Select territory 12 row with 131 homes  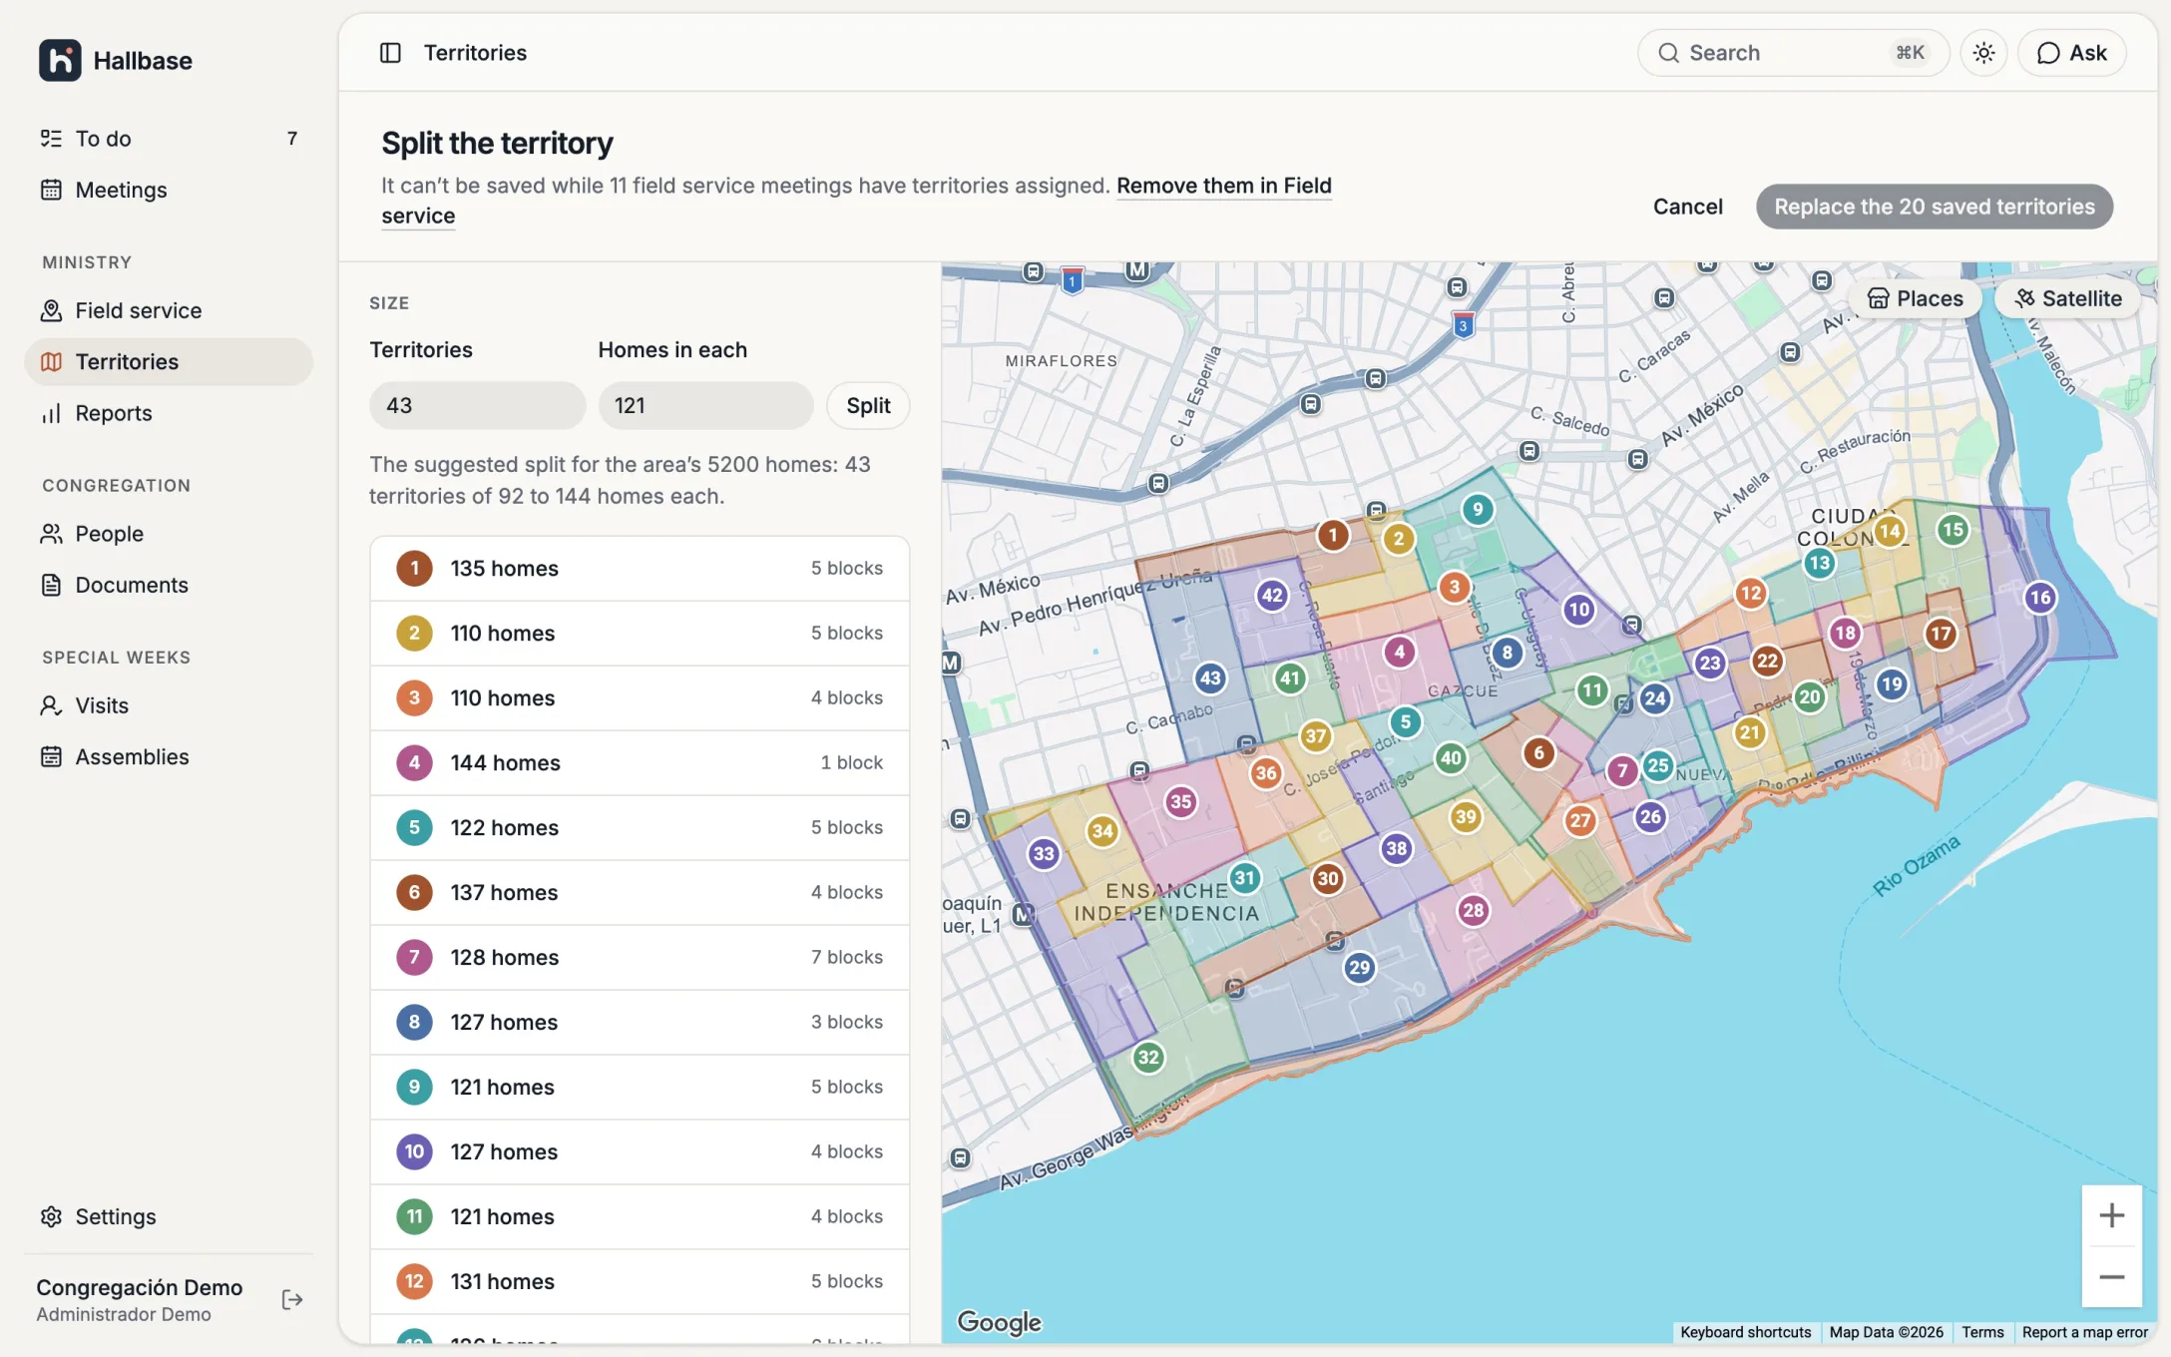click(x=640, y=1281)
